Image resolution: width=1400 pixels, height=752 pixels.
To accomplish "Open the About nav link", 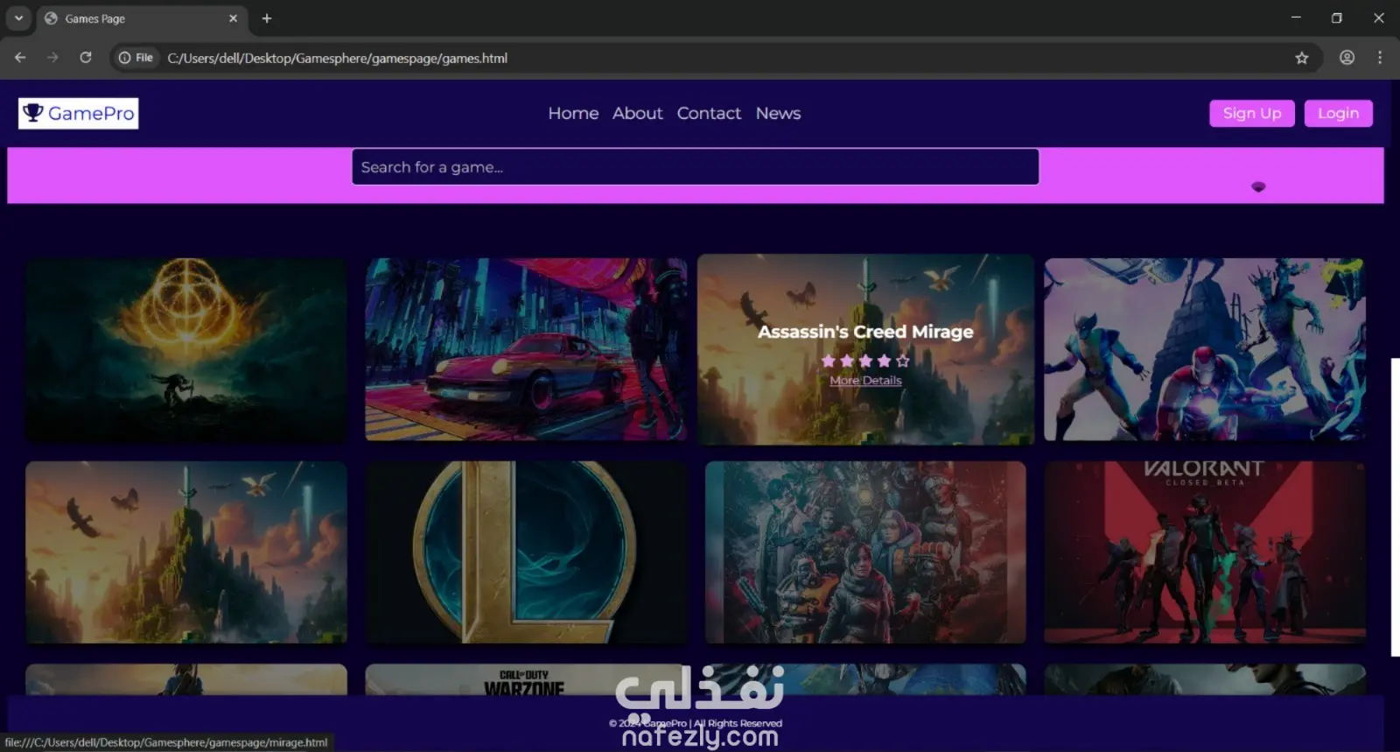I will pyautogui.click(x=638, y=113).
